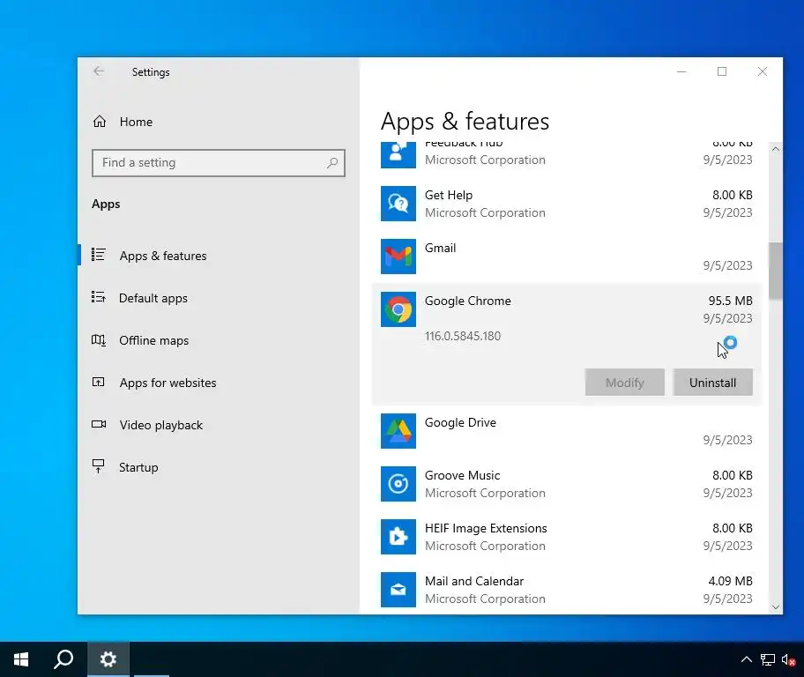
Task: Click the Groove Music app icon
Action: 398,484
